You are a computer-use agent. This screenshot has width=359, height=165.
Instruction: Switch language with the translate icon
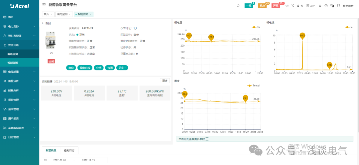332,6
